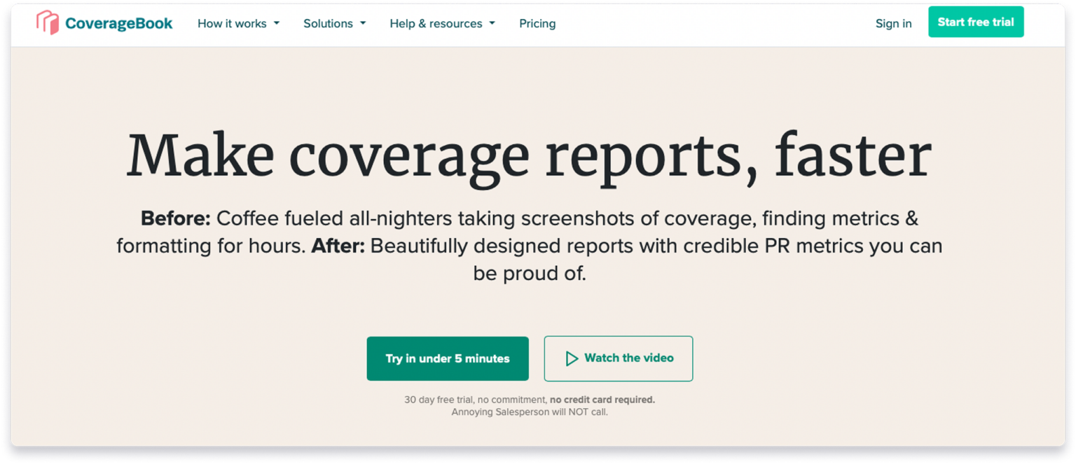Click the triangle play symbol in the video button
The height and width of the screenshot is (464, 1076).
click(x=571, y=358)
